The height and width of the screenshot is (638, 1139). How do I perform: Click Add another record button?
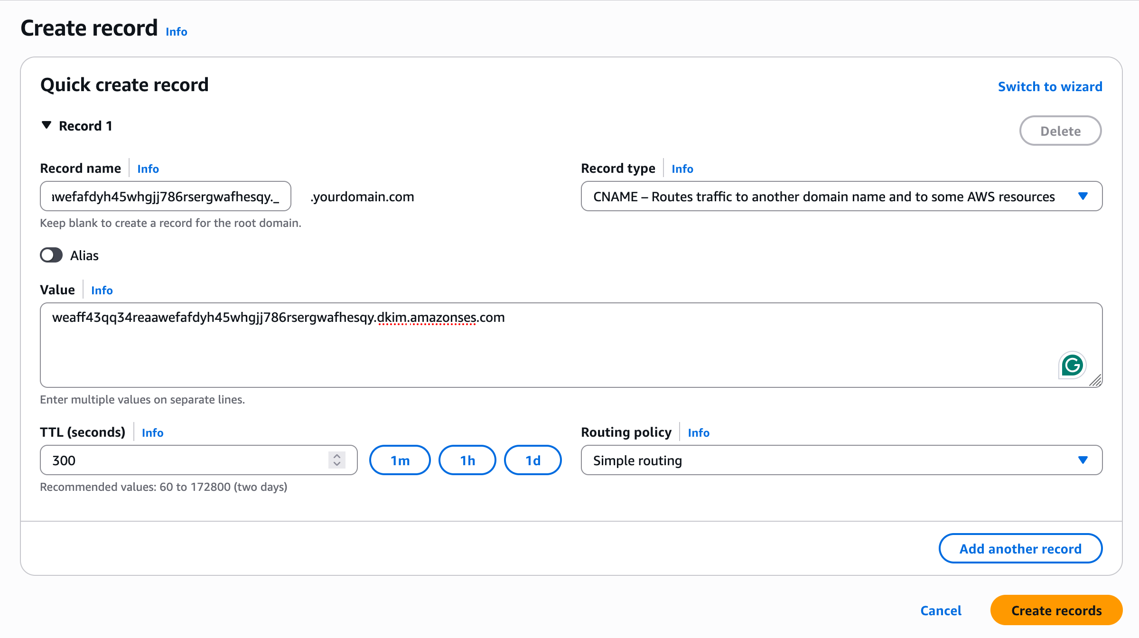click(1020, 549)
